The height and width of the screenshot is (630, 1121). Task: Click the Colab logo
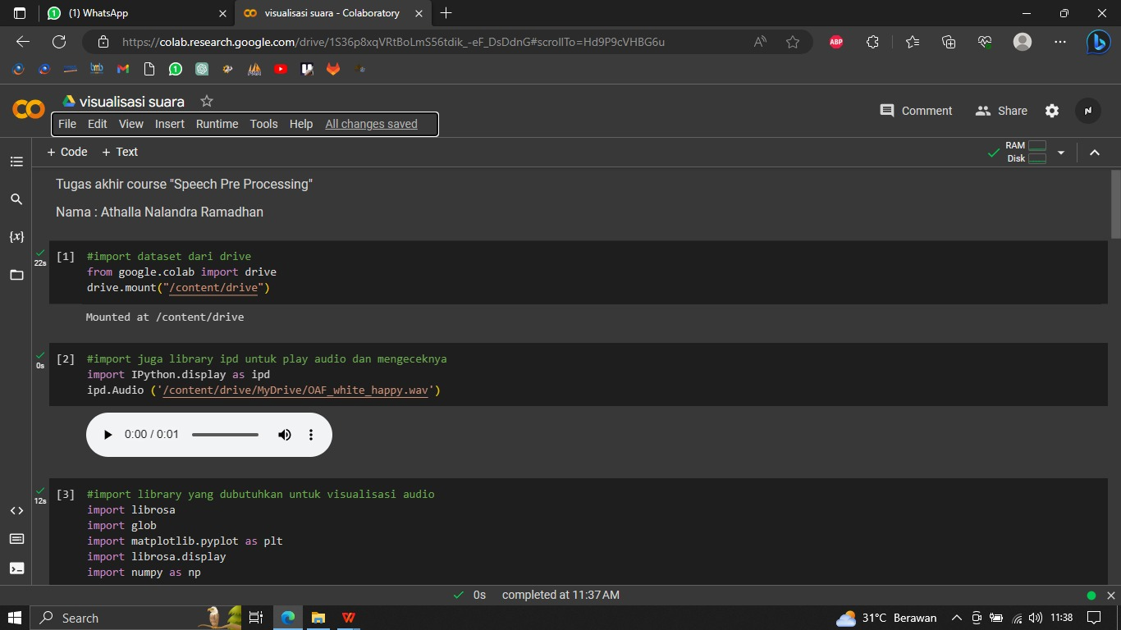point(29,109)
